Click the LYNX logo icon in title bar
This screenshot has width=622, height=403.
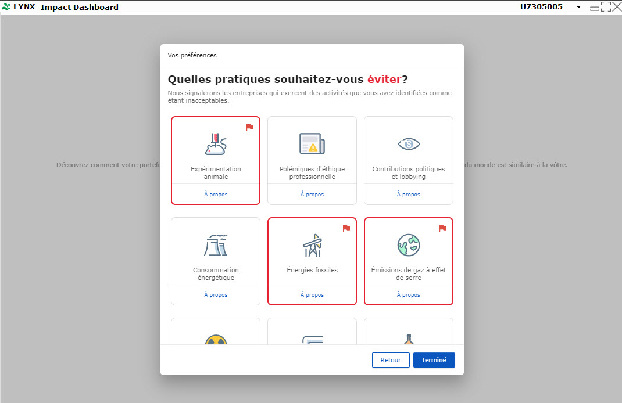pos(6,7)
